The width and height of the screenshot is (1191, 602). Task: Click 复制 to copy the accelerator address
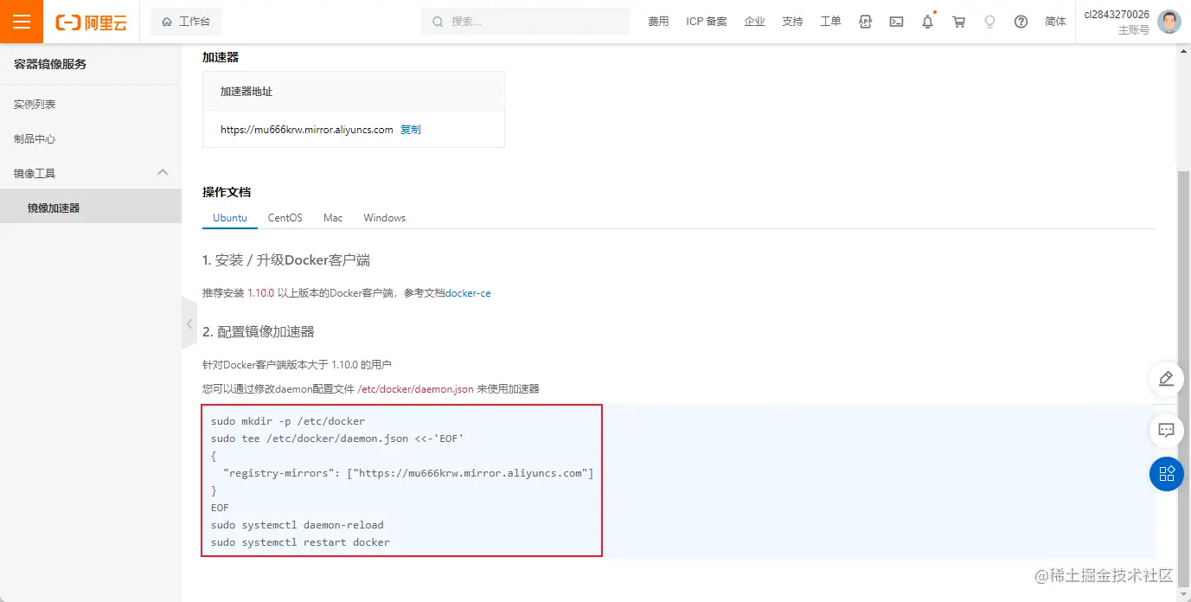coord(410,129)
